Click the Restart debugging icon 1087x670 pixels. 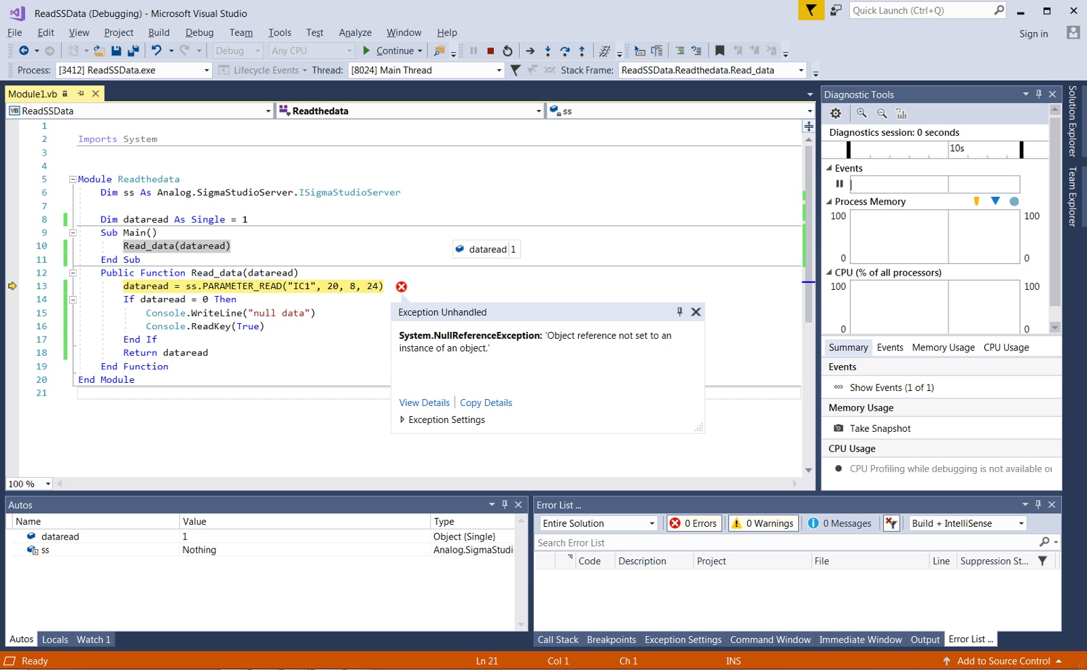507,51
